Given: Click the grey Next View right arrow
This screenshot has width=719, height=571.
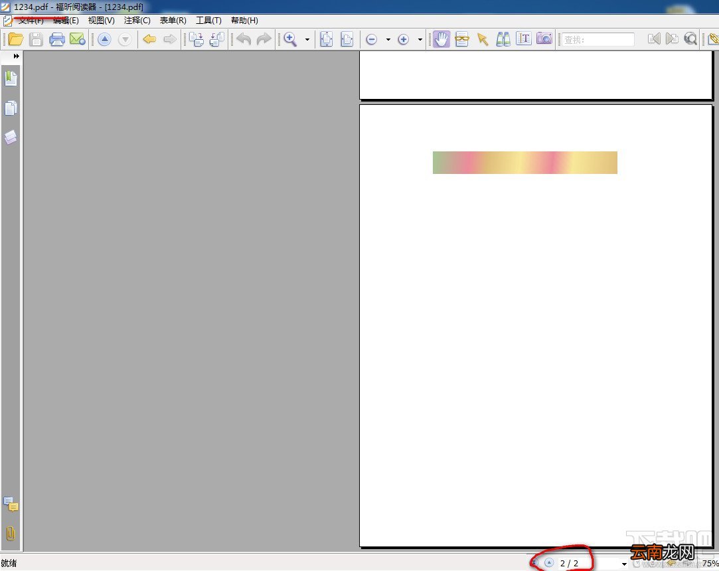Looking at the screenshot, I should click(170, 39).
